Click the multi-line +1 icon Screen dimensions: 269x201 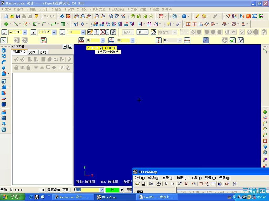point(17,40)
